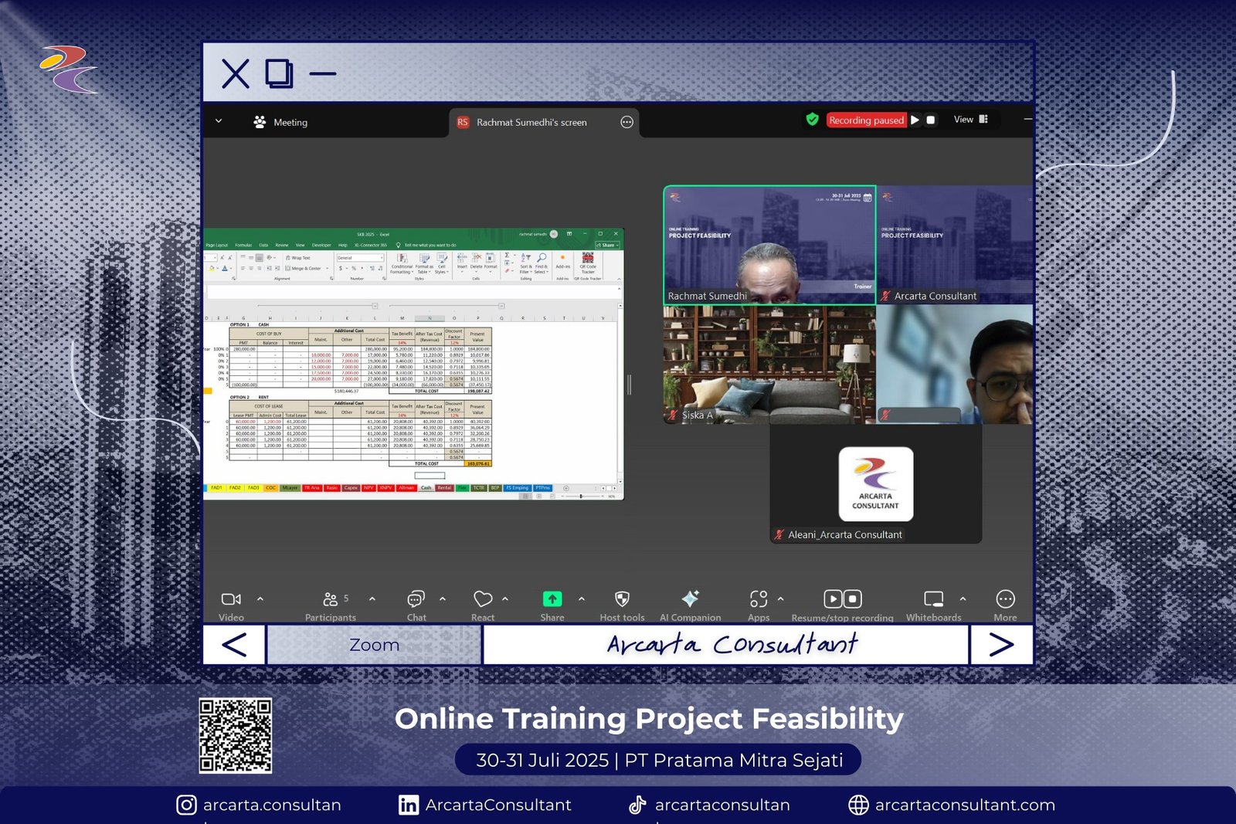Resume recording using top play button
Image resolution: width=1236 pixels, height=824 pixels.
915,120
